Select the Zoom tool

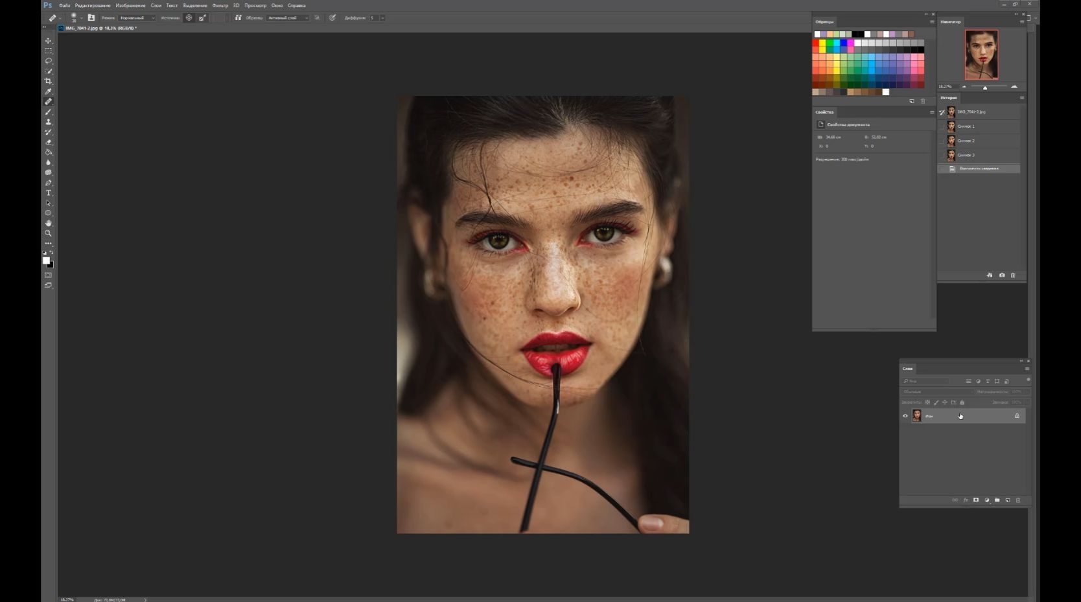coord(48,233)
